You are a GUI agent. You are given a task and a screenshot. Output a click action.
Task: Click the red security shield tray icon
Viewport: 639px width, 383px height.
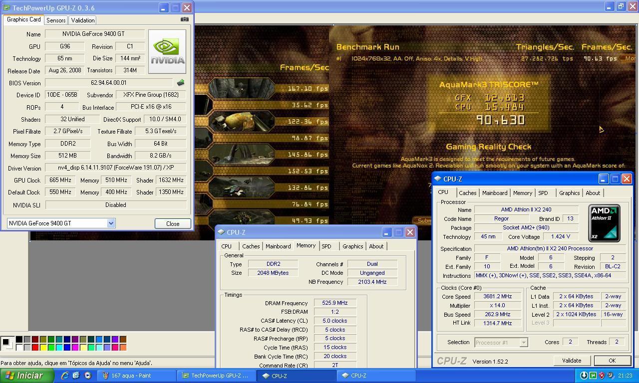(x=602, y=376)
